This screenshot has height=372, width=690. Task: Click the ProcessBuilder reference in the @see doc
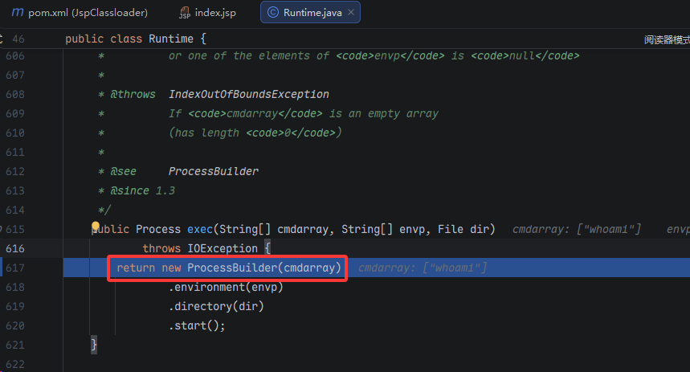(213, 171)
